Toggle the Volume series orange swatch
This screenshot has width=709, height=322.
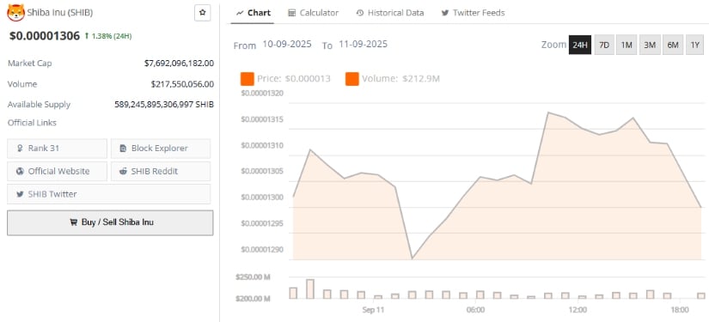coord(351,79)
